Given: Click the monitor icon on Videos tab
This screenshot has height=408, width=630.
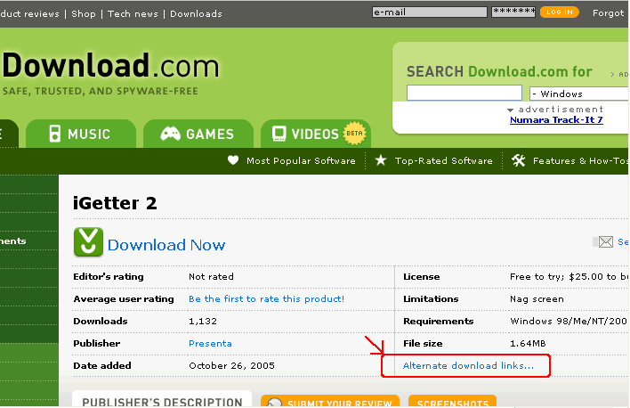Looking at the screenshot, I should click(279, 134).
